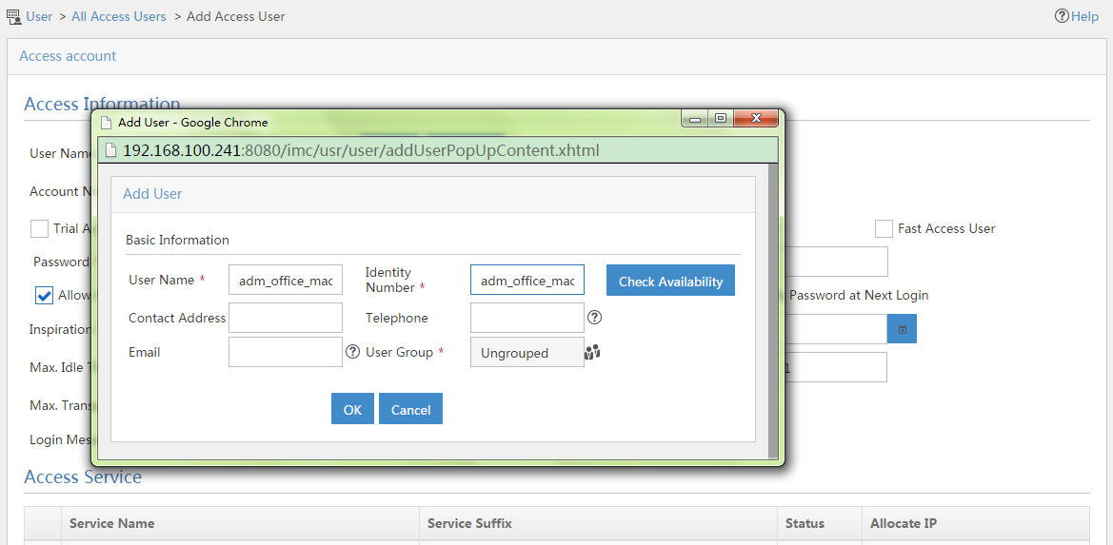1113x545 pixels.
Task: Click the popup address bar URL
Action: tap(361, 150)
